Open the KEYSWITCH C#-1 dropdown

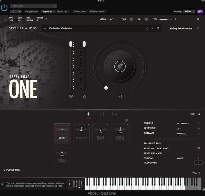point(188,129)
